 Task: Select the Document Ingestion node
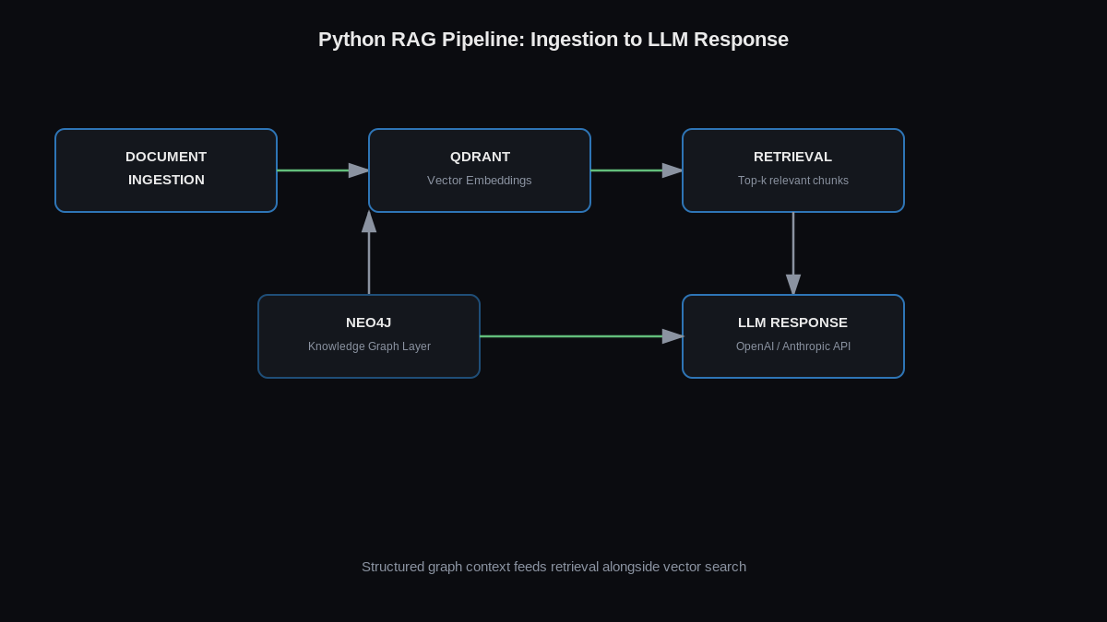pos(166,170)
